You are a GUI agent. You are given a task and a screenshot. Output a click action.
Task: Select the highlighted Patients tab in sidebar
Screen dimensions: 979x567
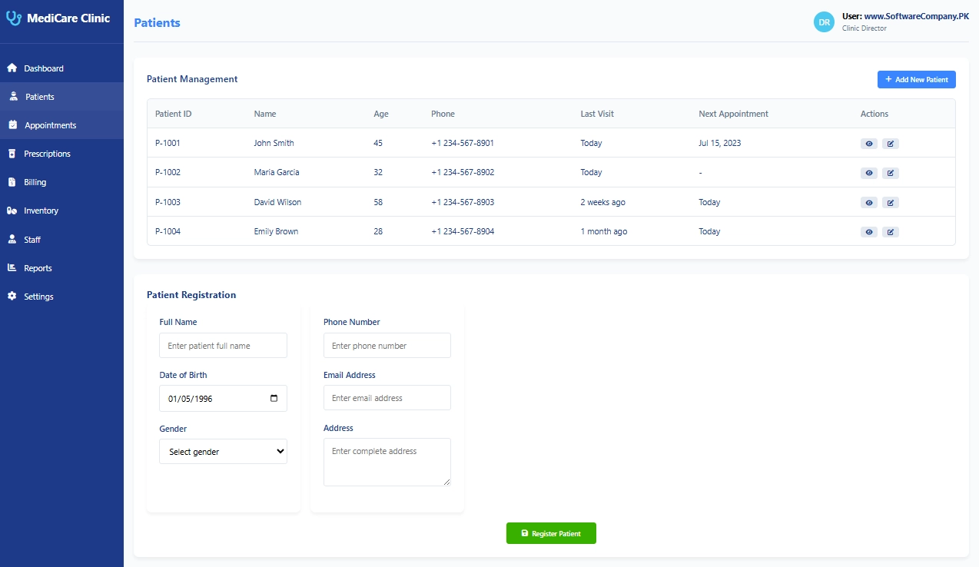pyautogui.click(x=38, y=96)
